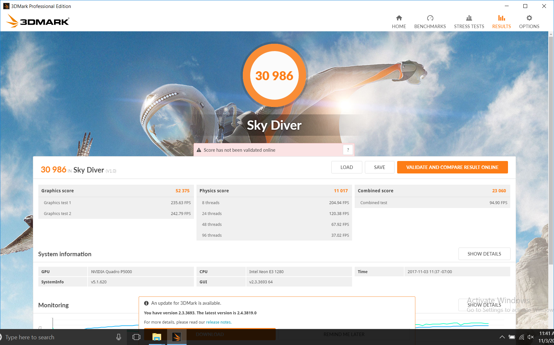Show details for Monitoring
The image size is (554, 345).
[484, 305]
